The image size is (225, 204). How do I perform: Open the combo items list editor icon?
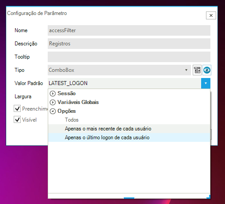pos(197,70)
